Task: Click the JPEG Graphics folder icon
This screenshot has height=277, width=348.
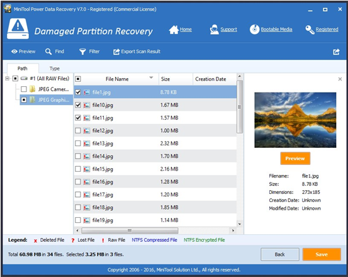Action: click(32, 99)
